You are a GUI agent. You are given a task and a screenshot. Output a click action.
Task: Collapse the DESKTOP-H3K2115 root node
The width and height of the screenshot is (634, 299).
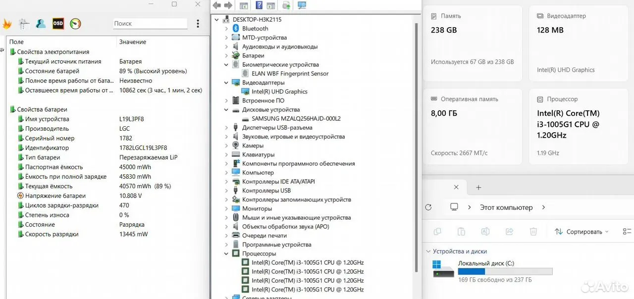click(217, 19)
